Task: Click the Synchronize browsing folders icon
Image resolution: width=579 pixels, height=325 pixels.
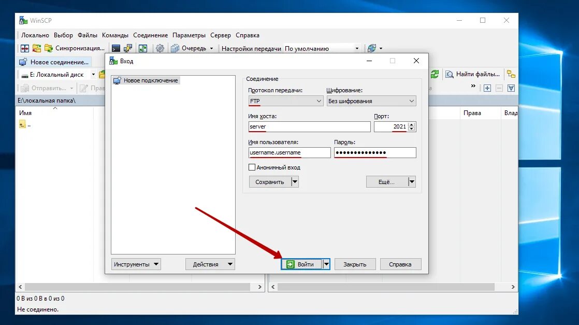Action: tap(37, 48)
